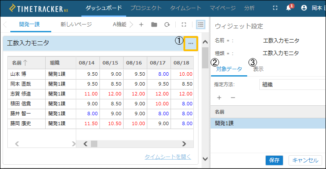
Task: Click the 保存 button
Action: point(274,160)
